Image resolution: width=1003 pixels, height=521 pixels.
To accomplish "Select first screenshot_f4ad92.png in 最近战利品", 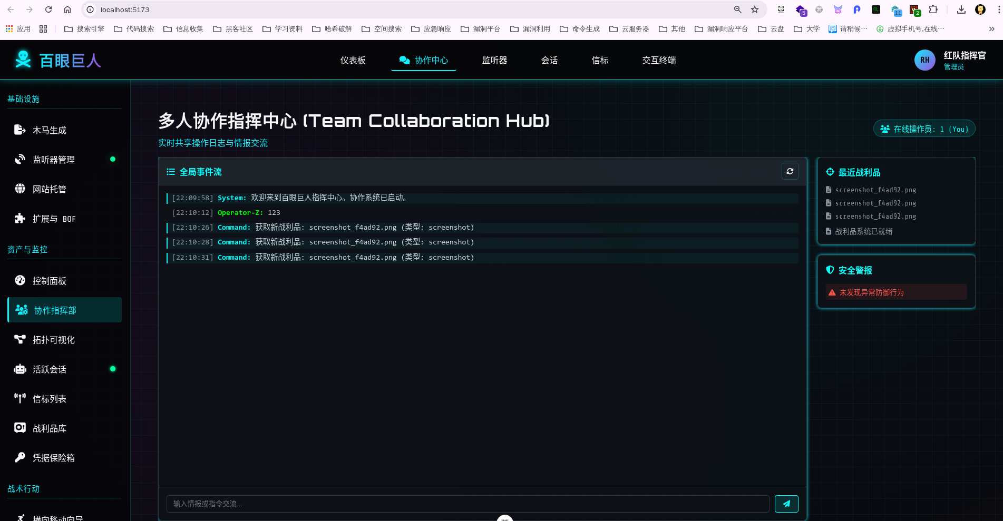I will click(x=875, y=190).
